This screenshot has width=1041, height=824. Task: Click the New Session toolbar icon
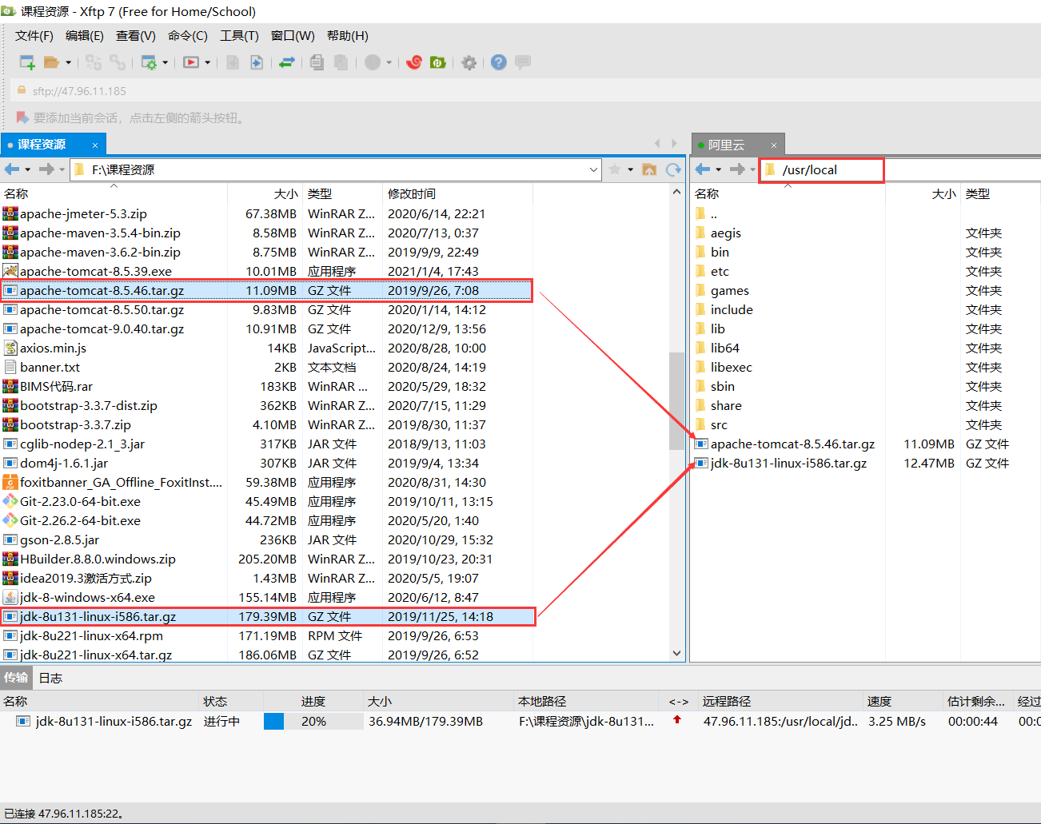point(27,62)
